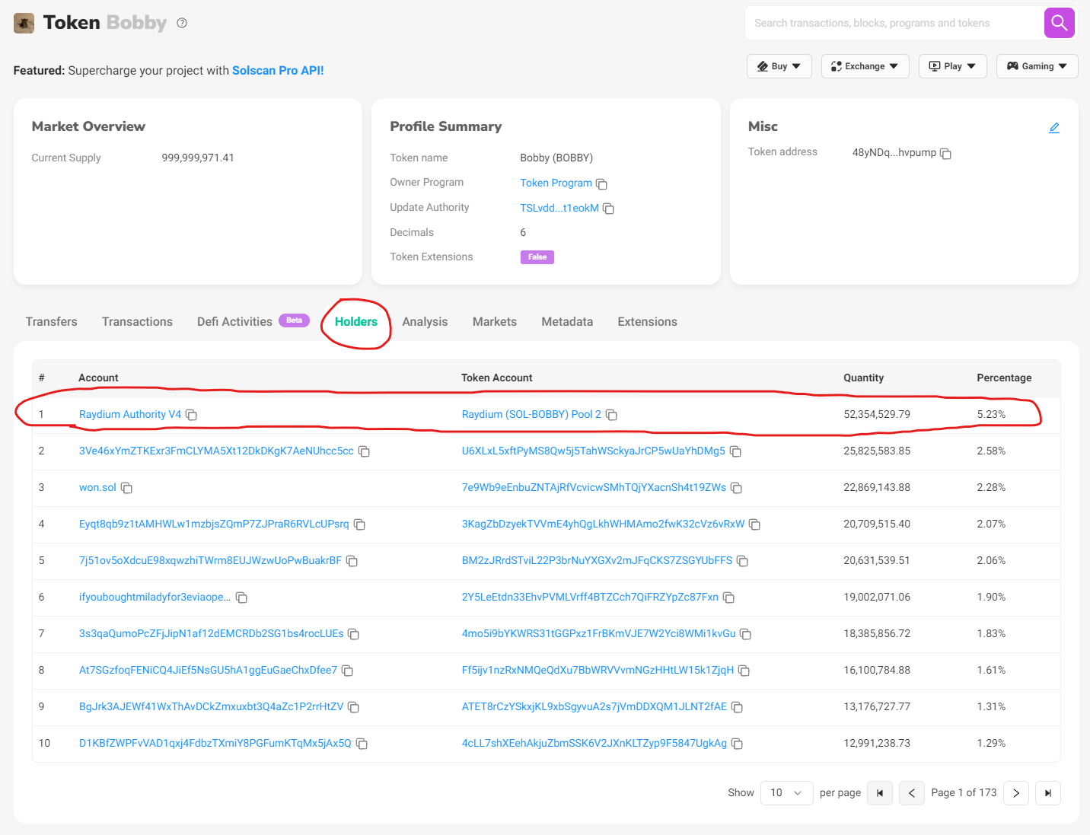The width and height of the screenshot is (1090, 835).
Task: Click the help icon beside Token Bobby
Action: pos(182,23)
